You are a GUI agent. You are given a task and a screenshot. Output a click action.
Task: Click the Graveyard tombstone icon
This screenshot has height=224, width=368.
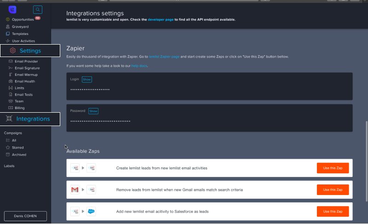click(8, 27)
